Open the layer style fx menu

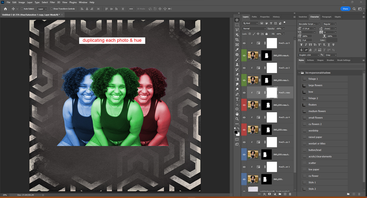coord(265,194)
